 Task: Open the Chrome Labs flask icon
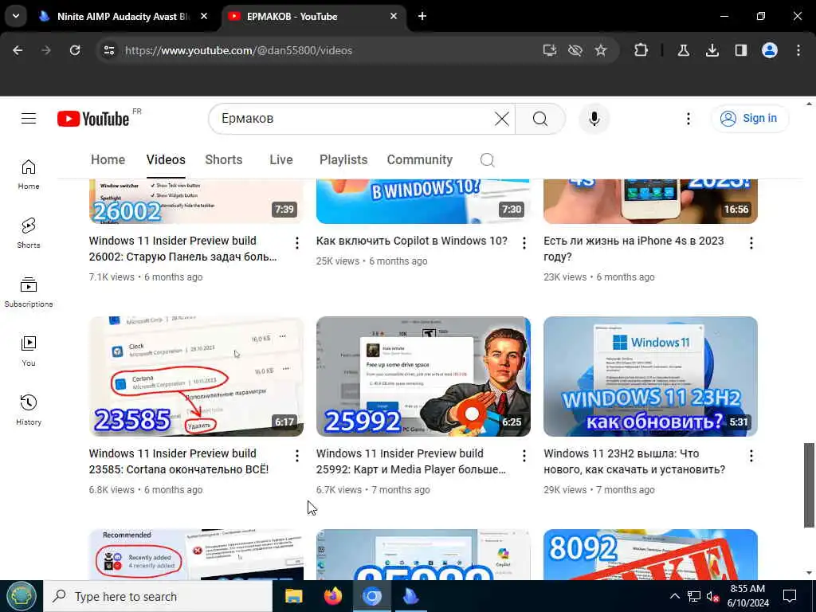683,50
